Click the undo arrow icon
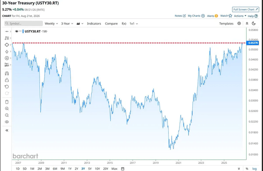 point(7,87)
